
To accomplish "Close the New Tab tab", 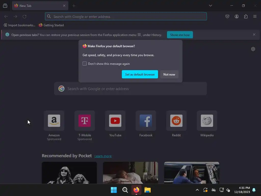I will coord(64,6).
